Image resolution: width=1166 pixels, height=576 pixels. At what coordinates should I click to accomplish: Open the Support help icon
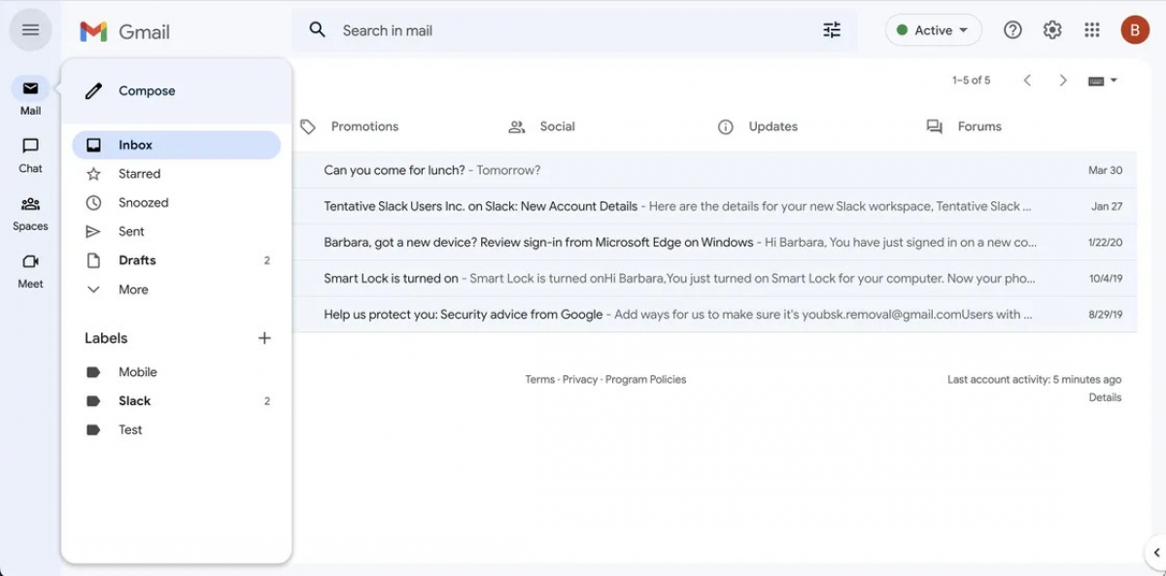click(1012, 30)
